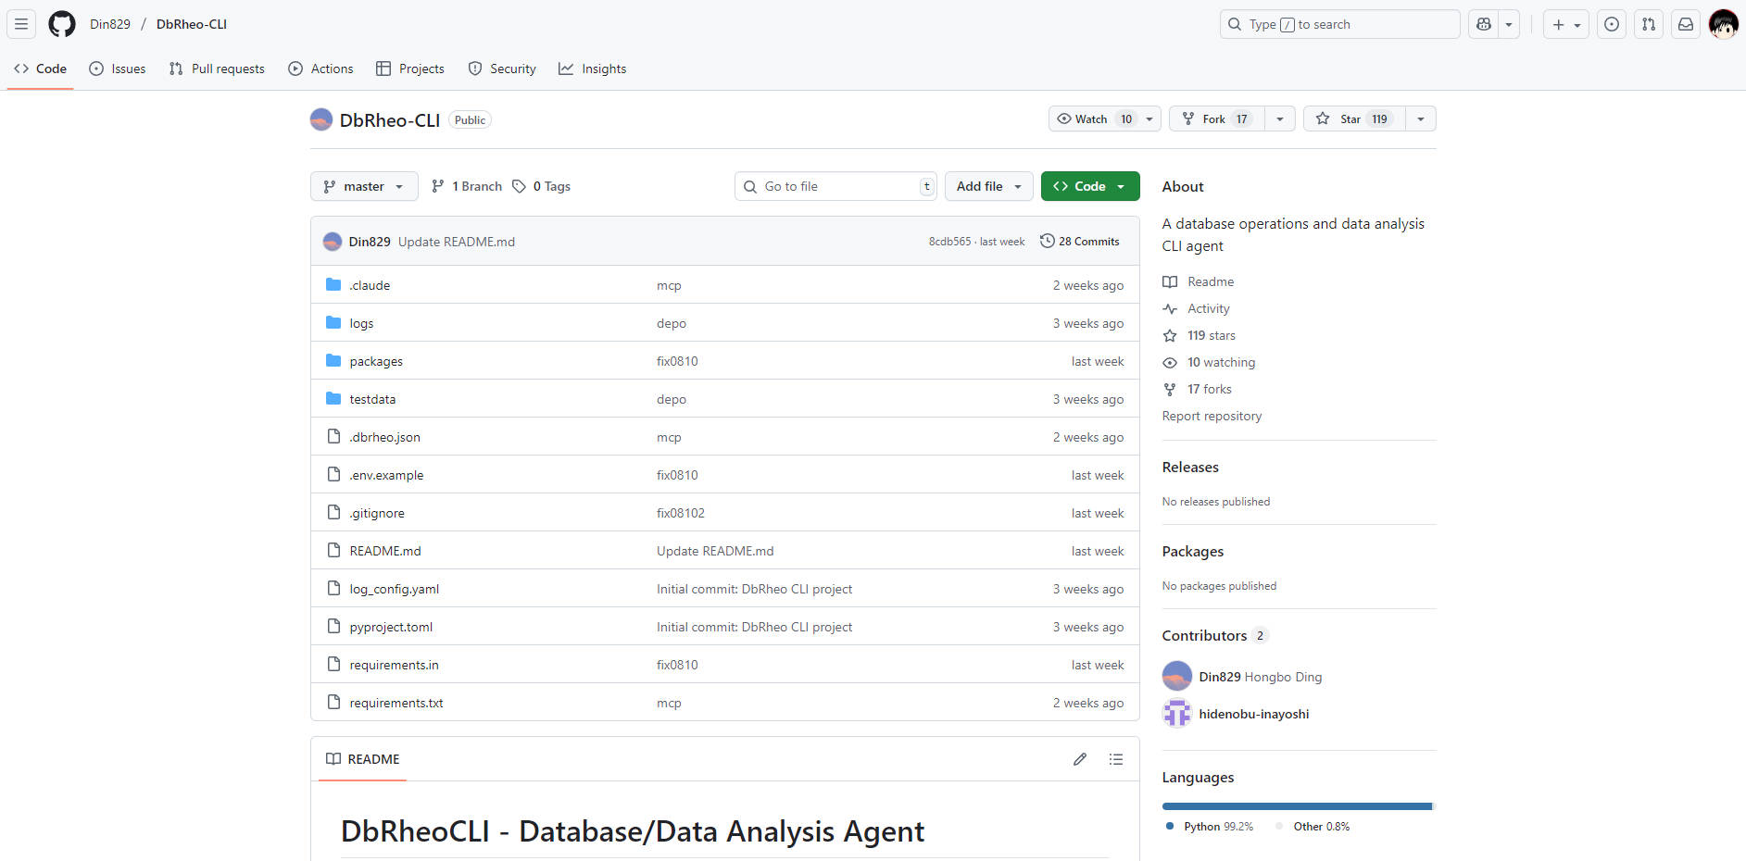
Task: Open the notifications inbox icon
Action: click(1686, 25)
